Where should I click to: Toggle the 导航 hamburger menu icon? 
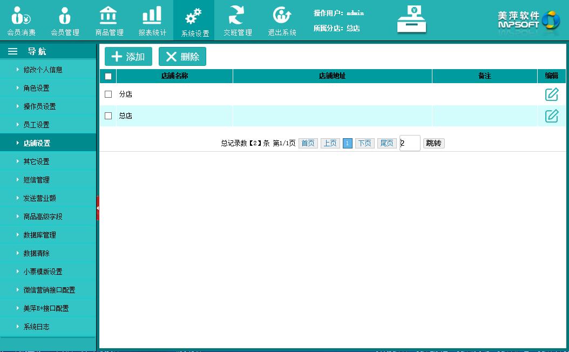point(13,52)
